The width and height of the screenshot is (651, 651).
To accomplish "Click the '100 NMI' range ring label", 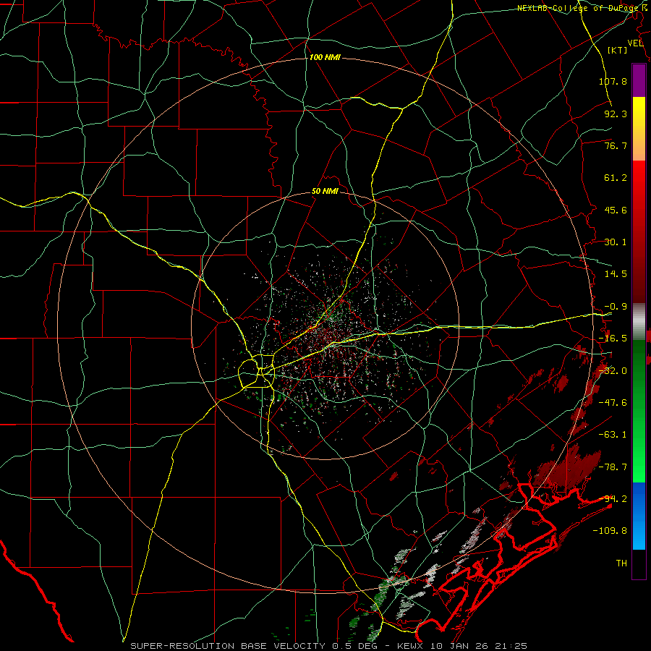I will point(325,57).
